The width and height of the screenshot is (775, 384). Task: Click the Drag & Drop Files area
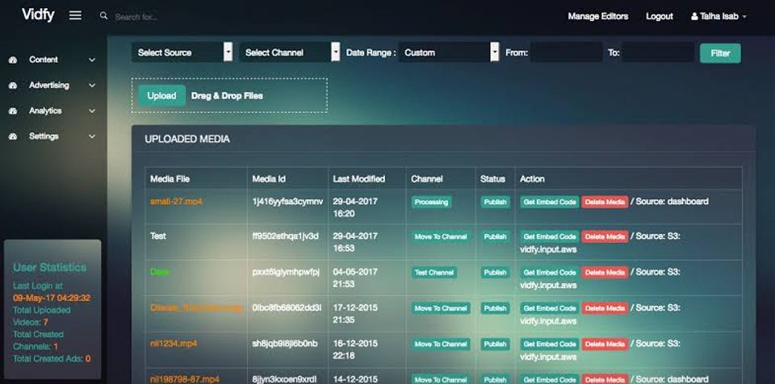[229, 95]
